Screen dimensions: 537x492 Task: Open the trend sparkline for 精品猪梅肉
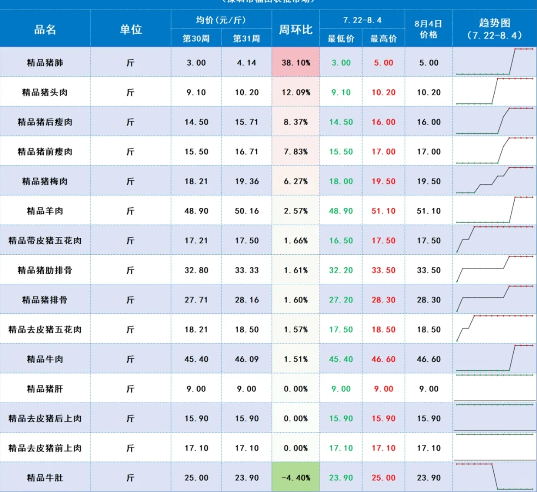(x=495, y=180)
